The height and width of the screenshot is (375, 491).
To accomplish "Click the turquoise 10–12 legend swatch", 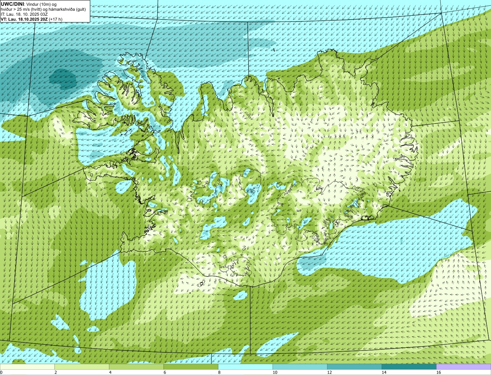I will pos(300,367).
